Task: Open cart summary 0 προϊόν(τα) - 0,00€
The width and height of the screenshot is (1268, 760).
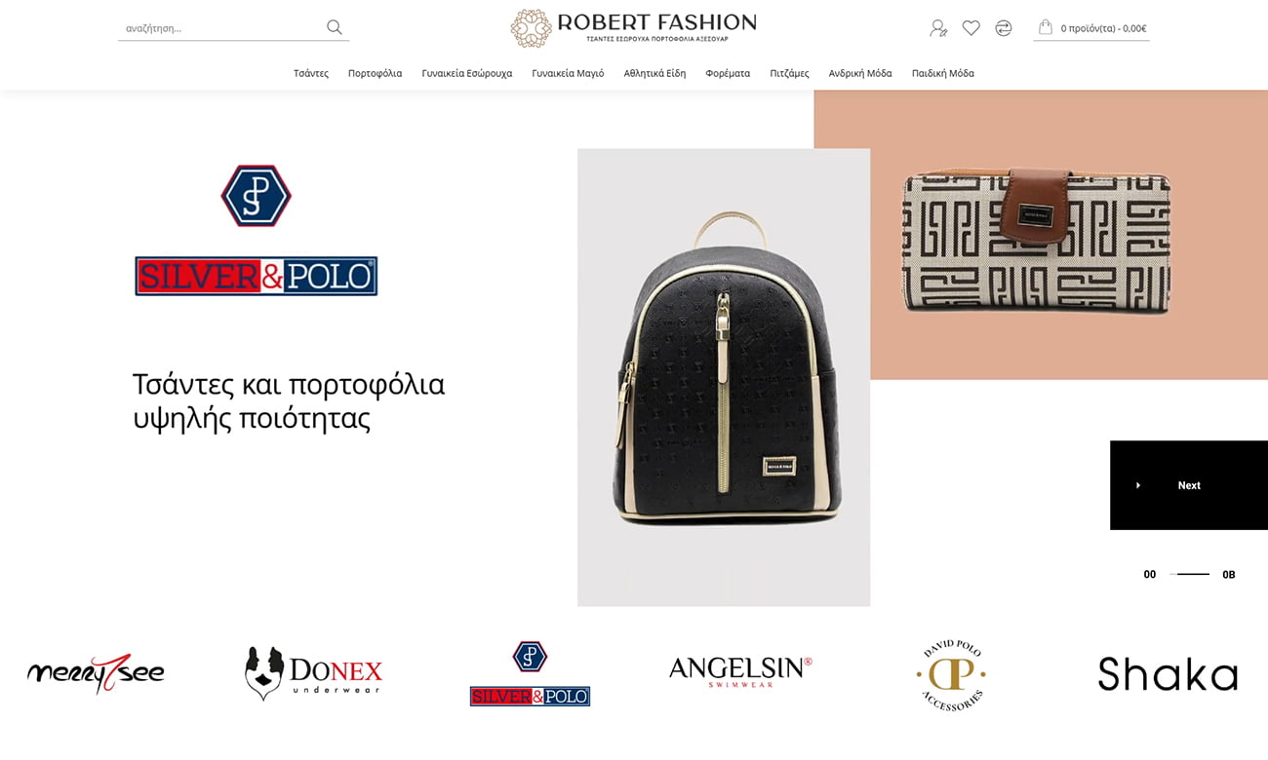Action: coord(1103,28)
